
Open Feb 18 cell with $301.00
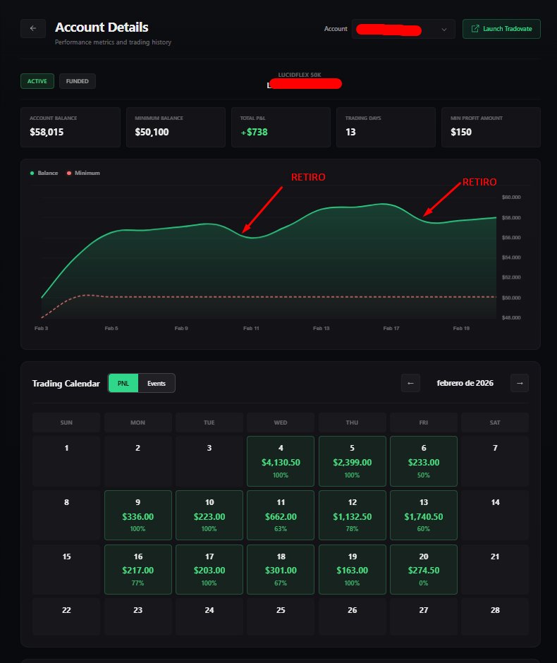[x=281, y=570]
